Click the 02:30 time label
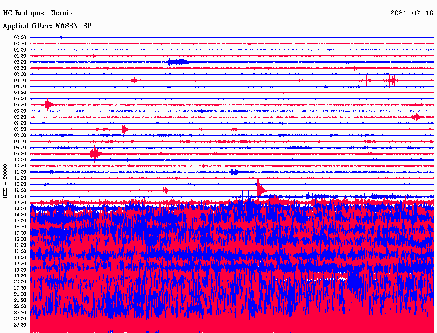Image resolution: width=437 pixels, height=333 pixels. click(x=20, y=68)
